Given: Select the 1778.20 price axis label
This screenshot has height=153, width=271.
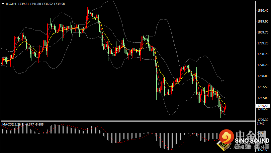Looking at the screenshot, I should (263, 65).
